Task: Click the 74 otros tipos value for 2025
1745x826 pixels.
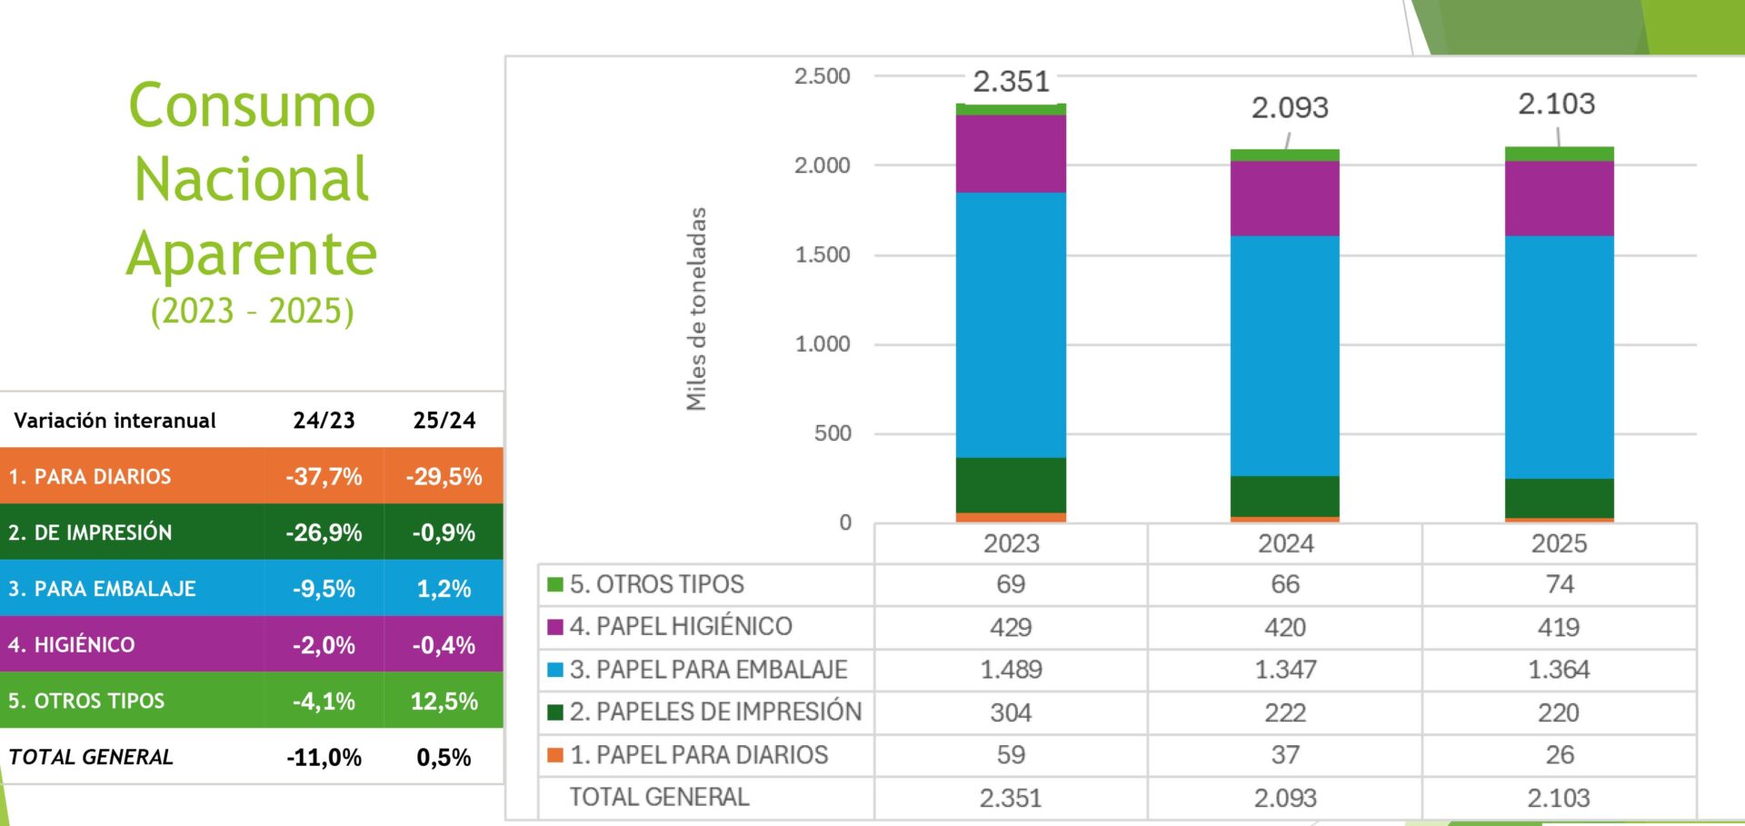Action: point(1560,584)
